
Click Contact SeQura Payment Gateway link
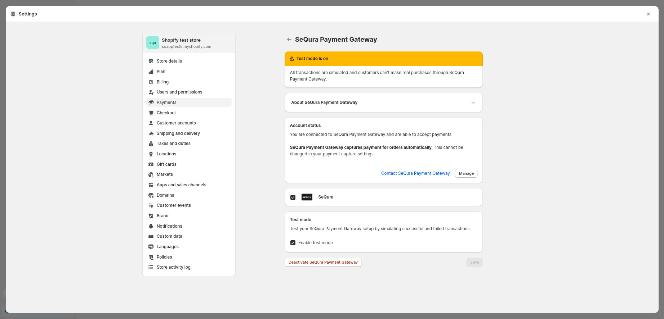(415, 173)
